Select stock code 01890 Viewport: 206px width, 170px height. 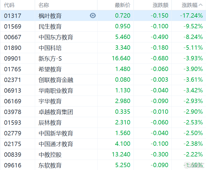13,48
